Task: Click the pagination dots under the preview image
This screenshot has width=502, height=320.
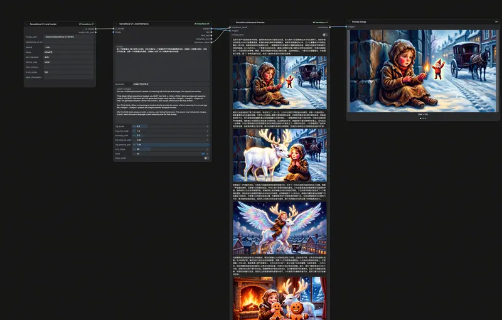Action: (423, 119)
